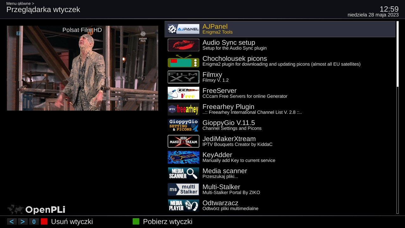Select Media scanner title text
405x228 pixels.
click(225, 171)
